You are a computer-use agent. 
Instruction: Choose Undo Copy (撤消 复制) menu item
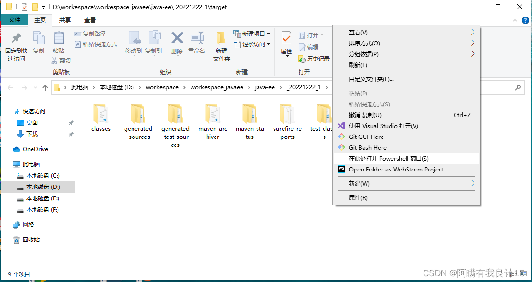click(x=407, y=115)
